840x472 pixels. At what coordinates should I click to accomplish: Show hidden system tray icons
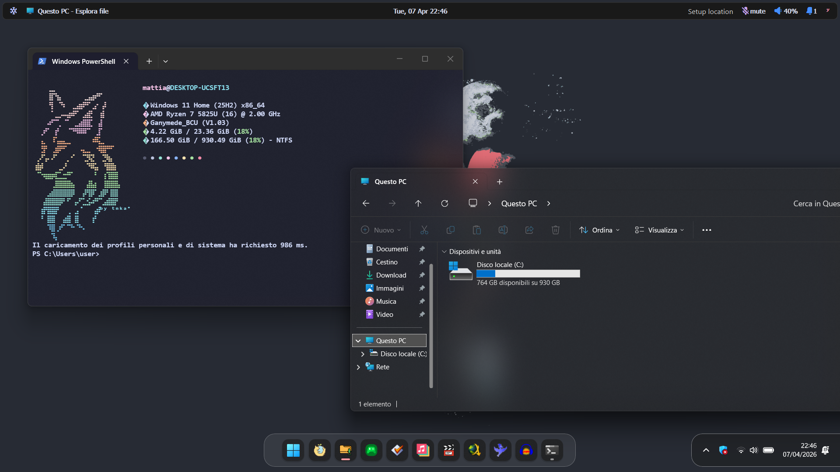706,450
